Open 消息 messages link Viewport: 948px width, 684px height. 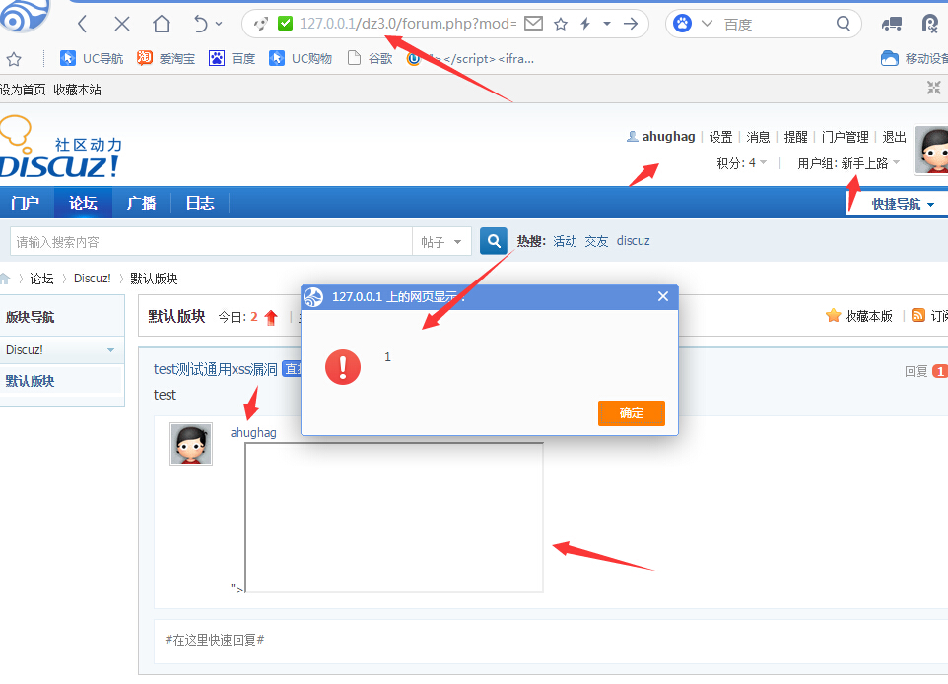tap(758, 137)
